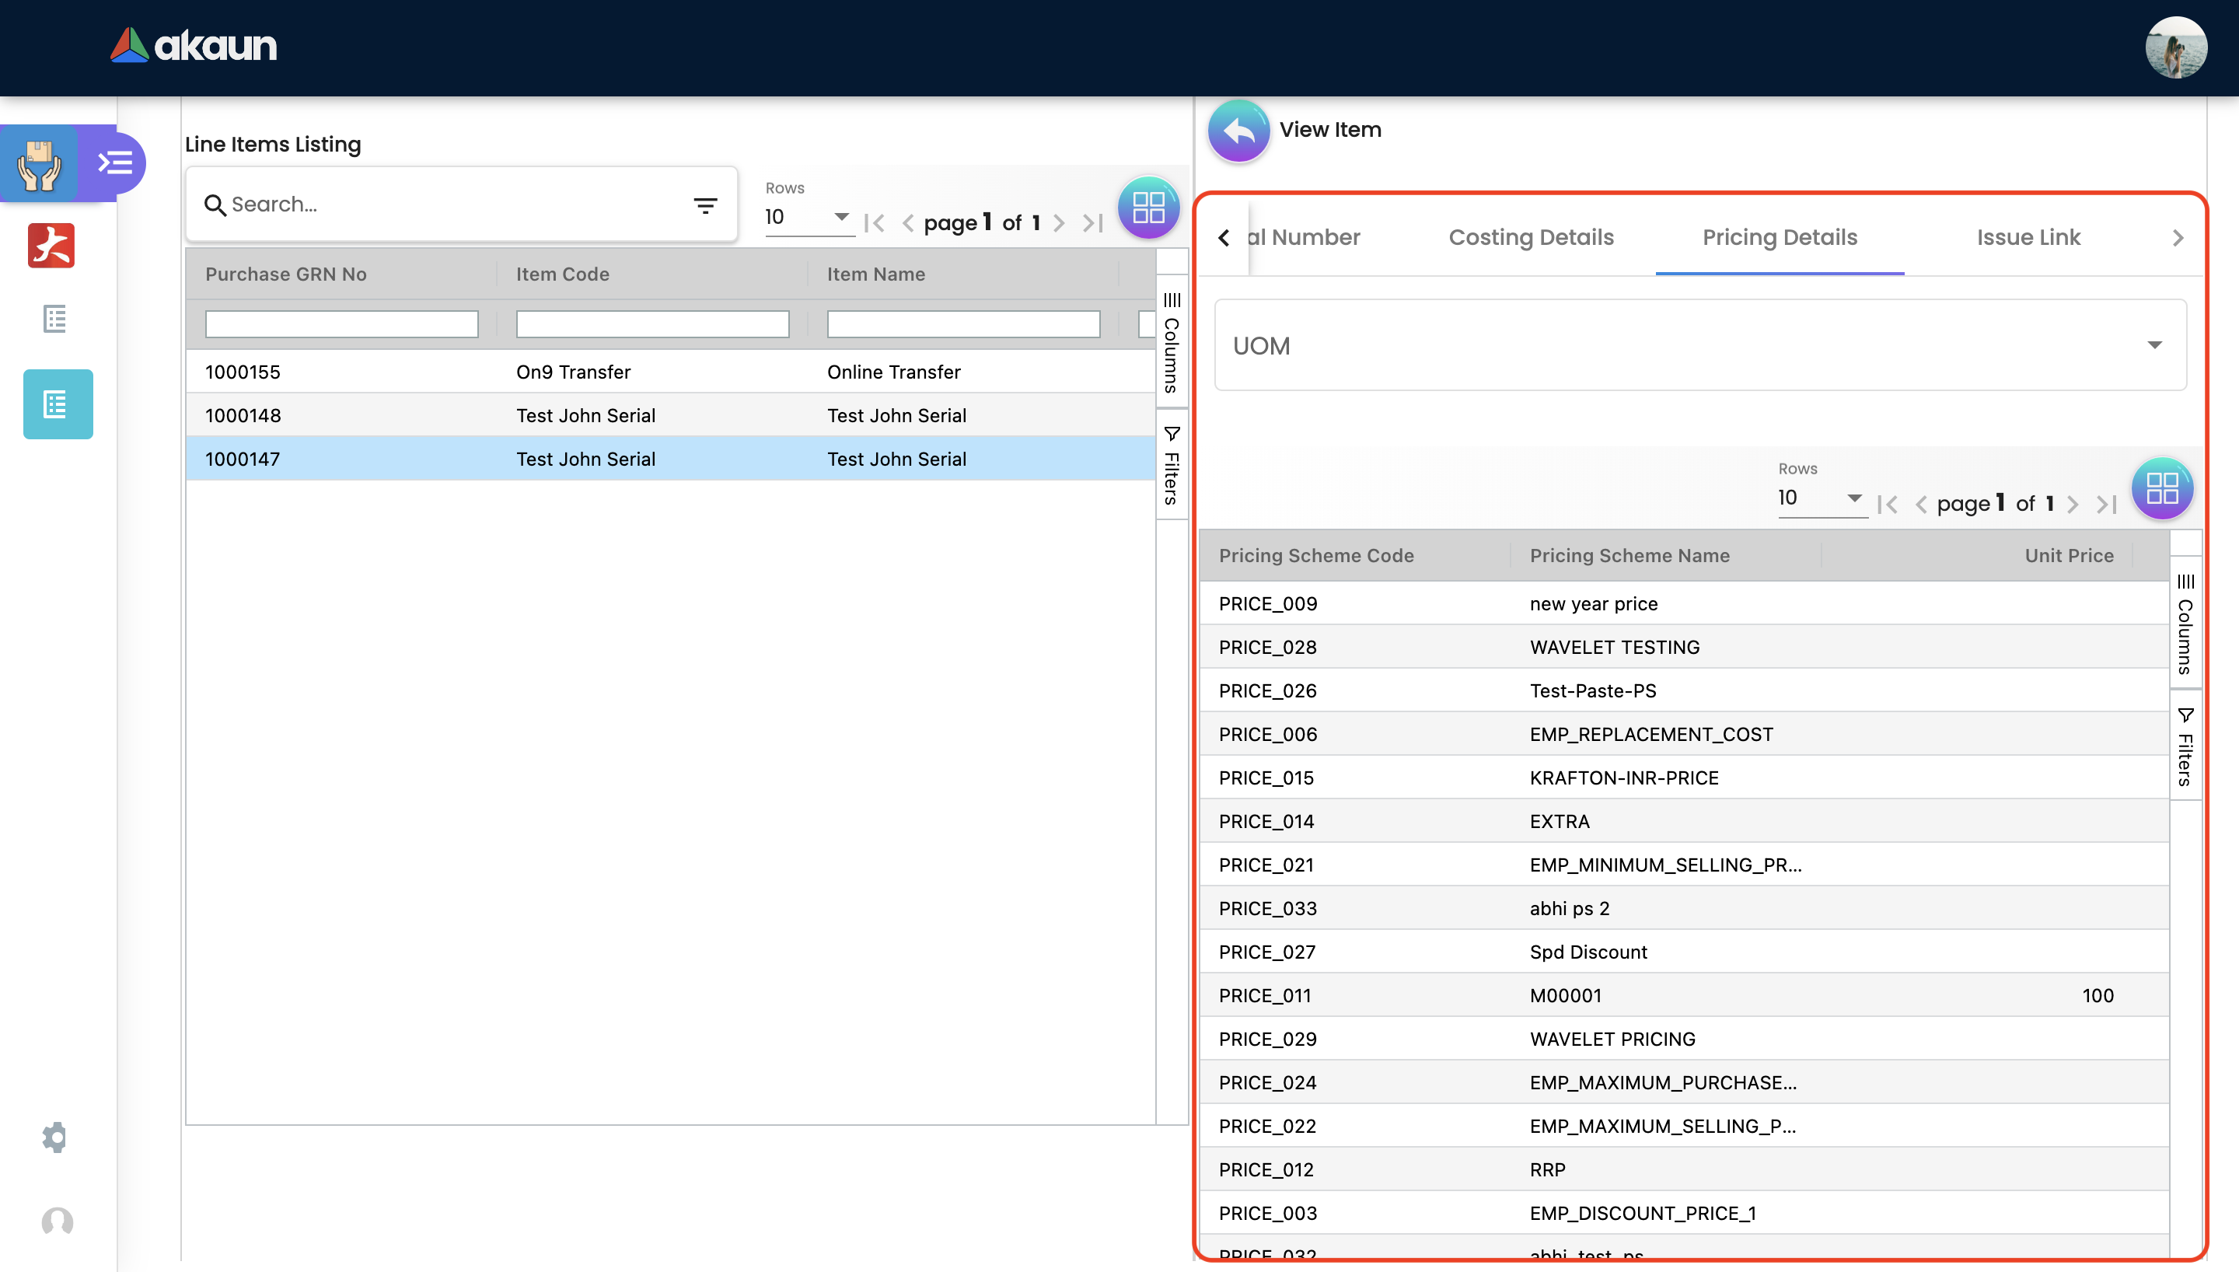Switch to the Issue Link tab
Screen dimensions: 2239x1272
(2028, 238)
